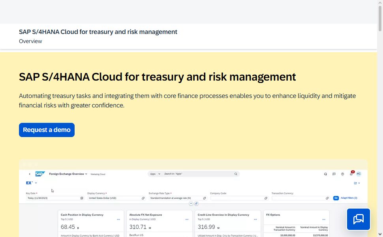Open the chat assistant icon
This screenshot has height=237, width=383.
(359, 219)
